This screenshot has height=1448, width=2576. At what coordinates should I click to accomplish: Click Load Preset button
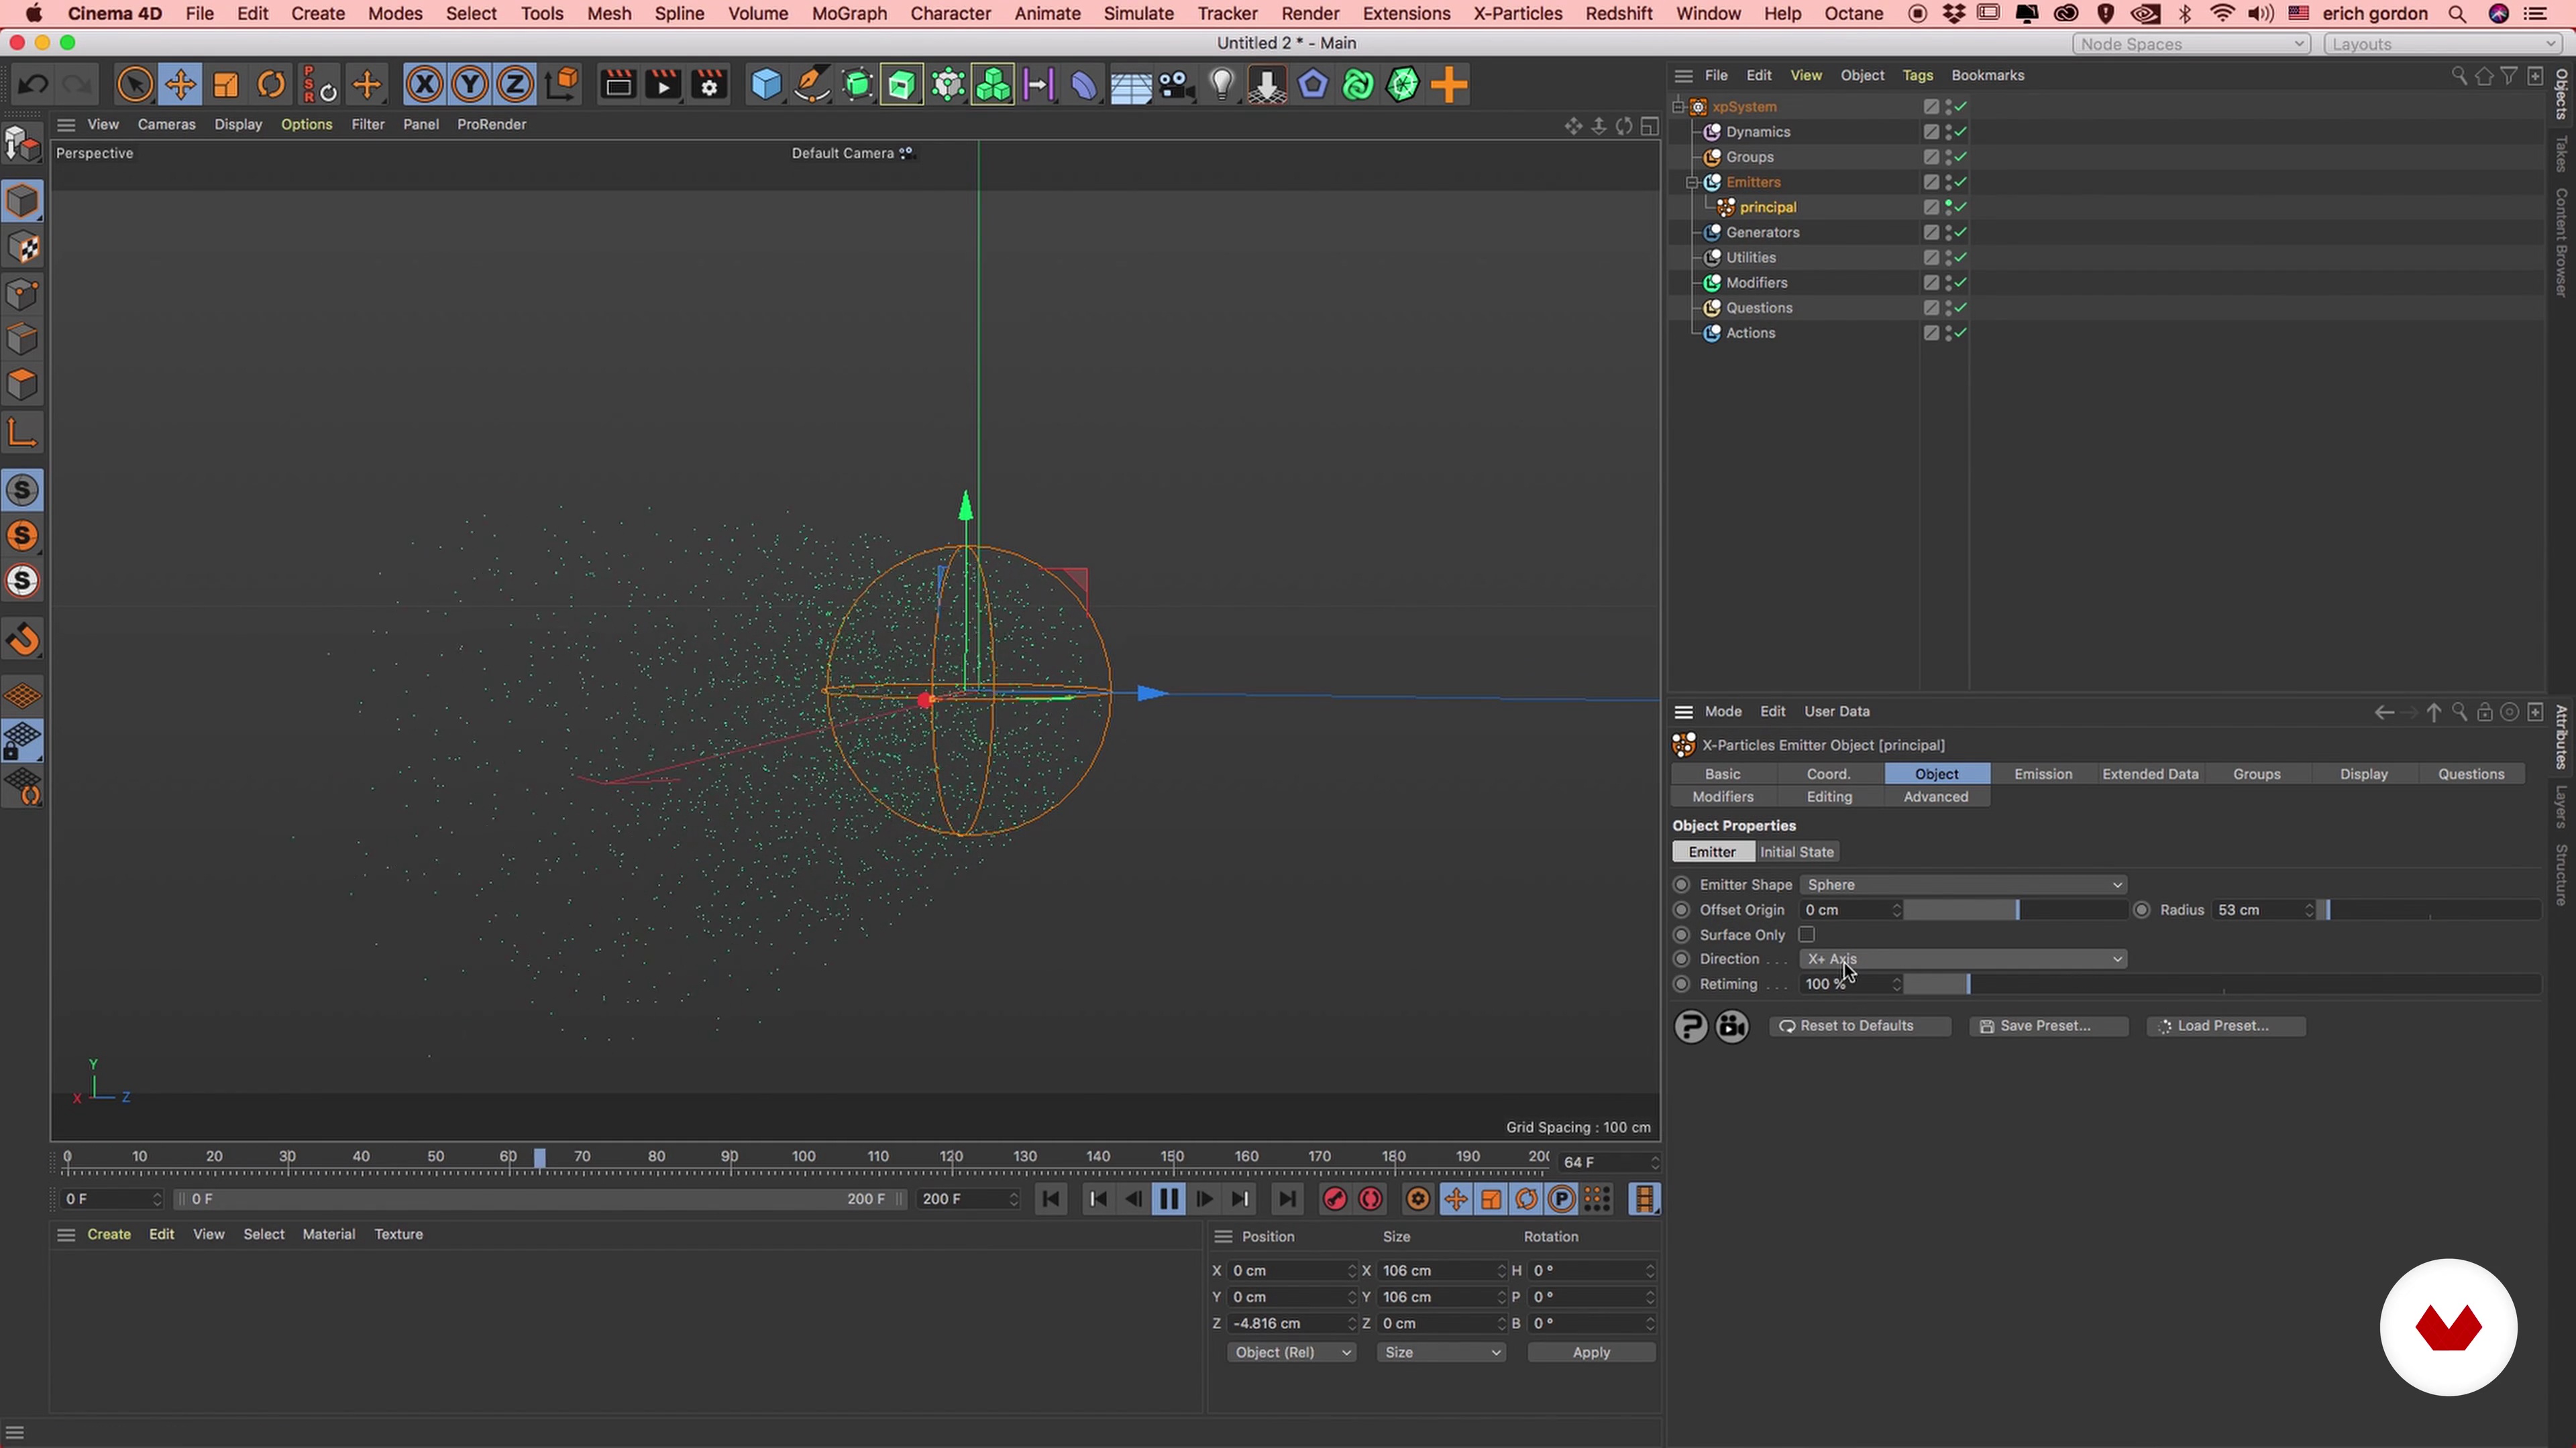2225,1025
